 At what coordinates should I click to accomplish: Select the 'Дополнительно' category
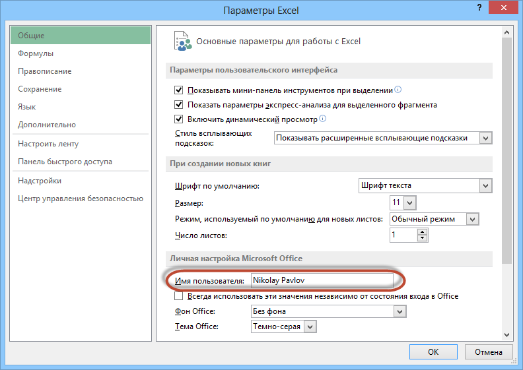(x=81, y=125)
